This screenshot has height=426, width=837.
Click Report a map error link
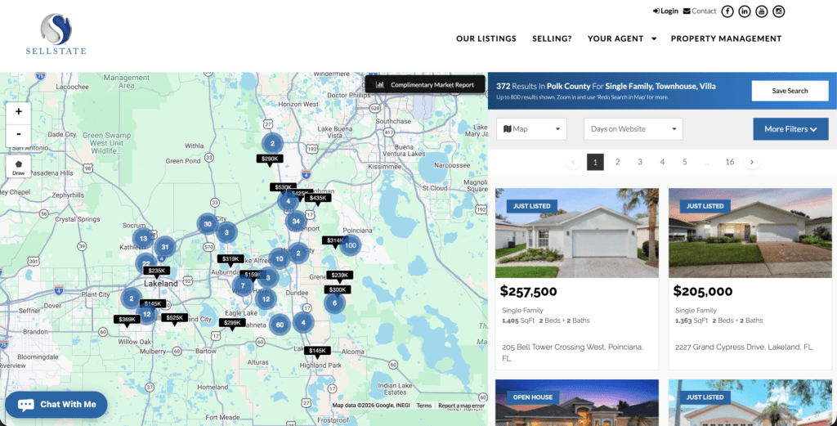461,406
